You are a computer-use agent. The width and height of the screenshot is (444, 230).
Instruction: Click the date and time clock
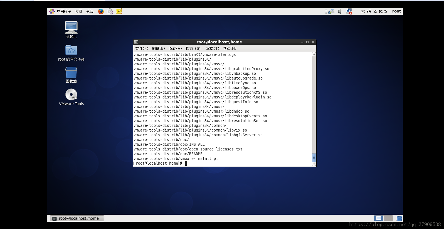(x=374, y=11)
